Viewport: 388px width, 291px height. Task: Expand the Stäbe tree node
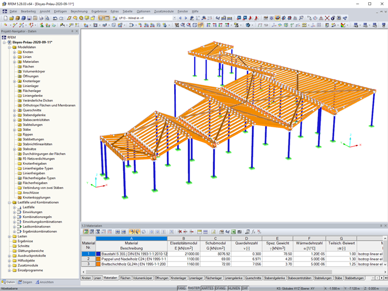(x=14, y=130)
